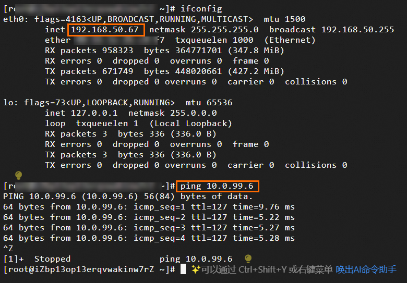This screenshot has height=283, width=407.
Task: Open the 唤出AI命令助手 link
Action: 366,269
